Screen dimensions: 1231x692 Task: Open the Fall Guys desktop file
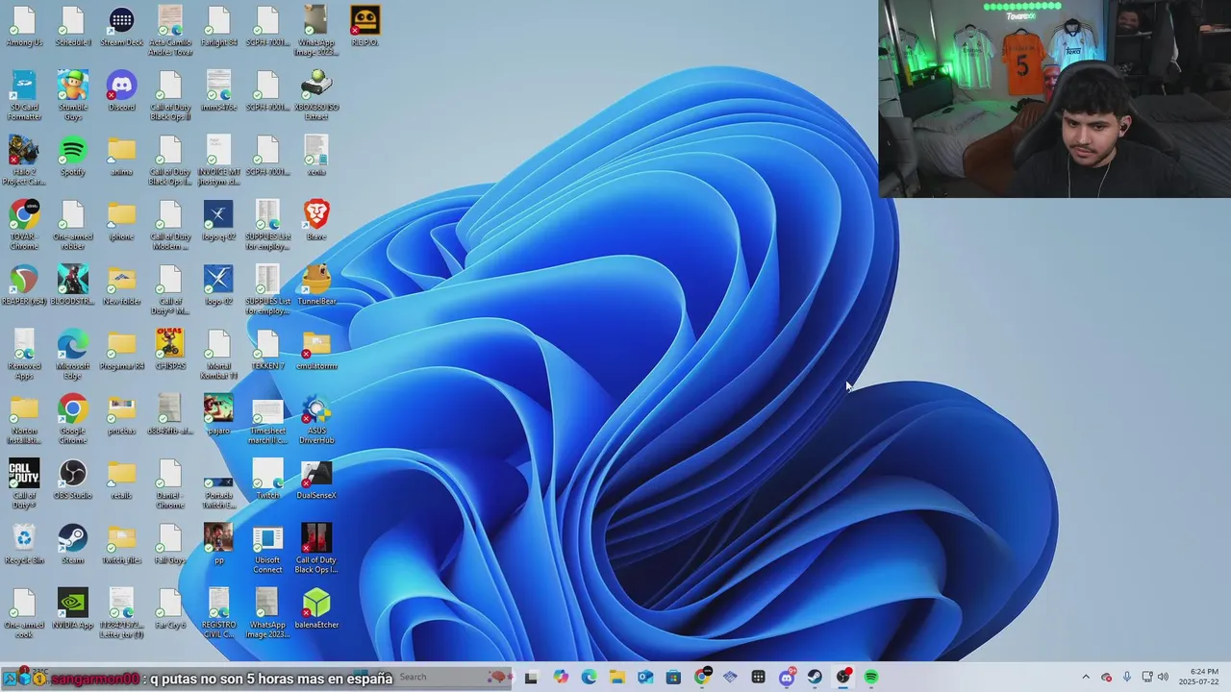(170, 544)
